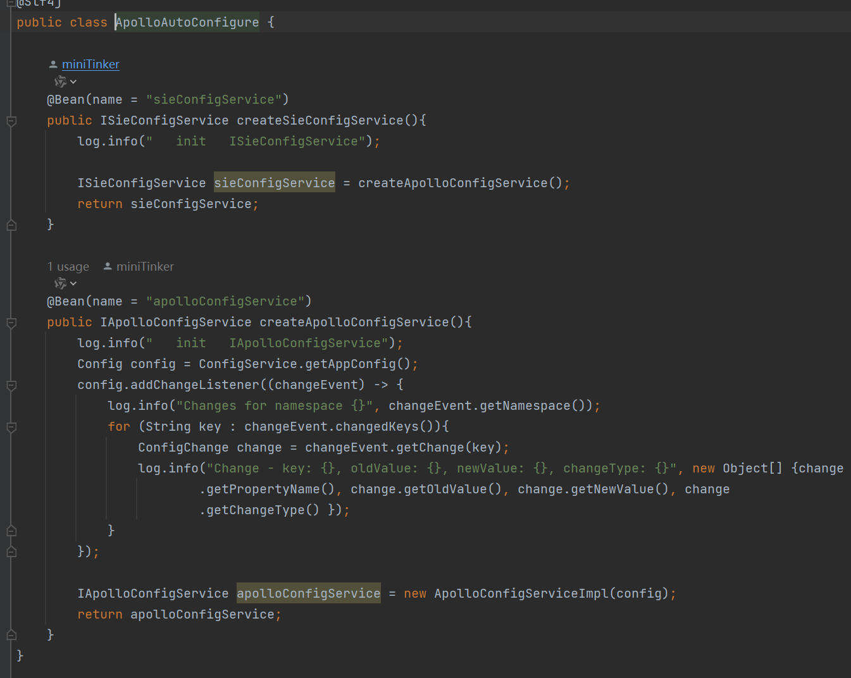Click the 'for' keyword of the loop
The image size is (851, 678).
119,426
